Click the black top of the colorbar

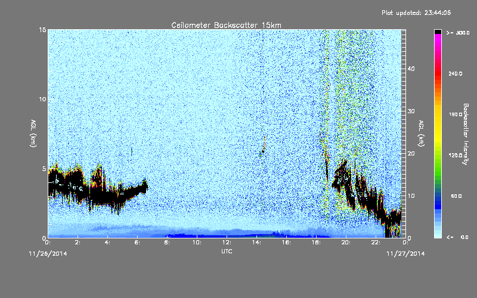click(438, 32)
